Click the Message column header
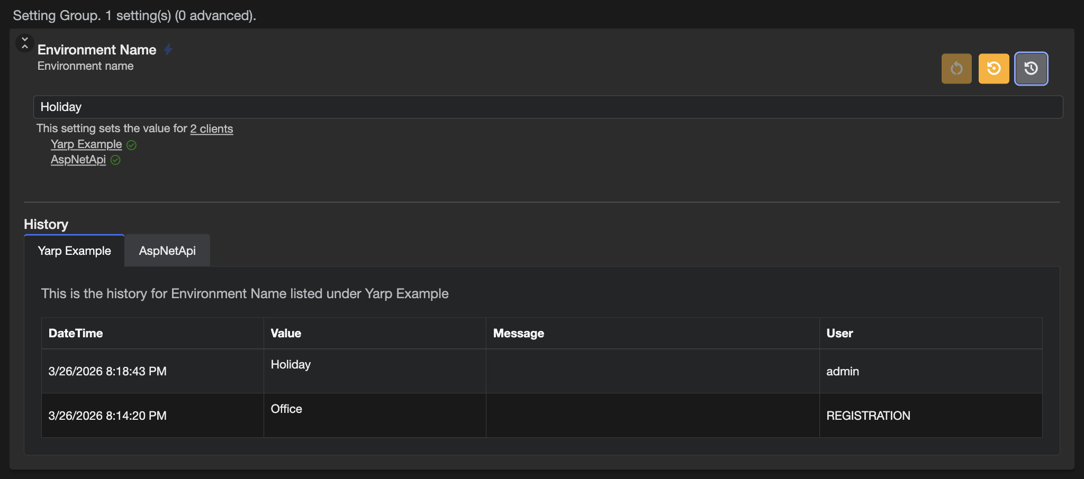The height and width of the screenshot is (479, 1084). coord(518,333)
